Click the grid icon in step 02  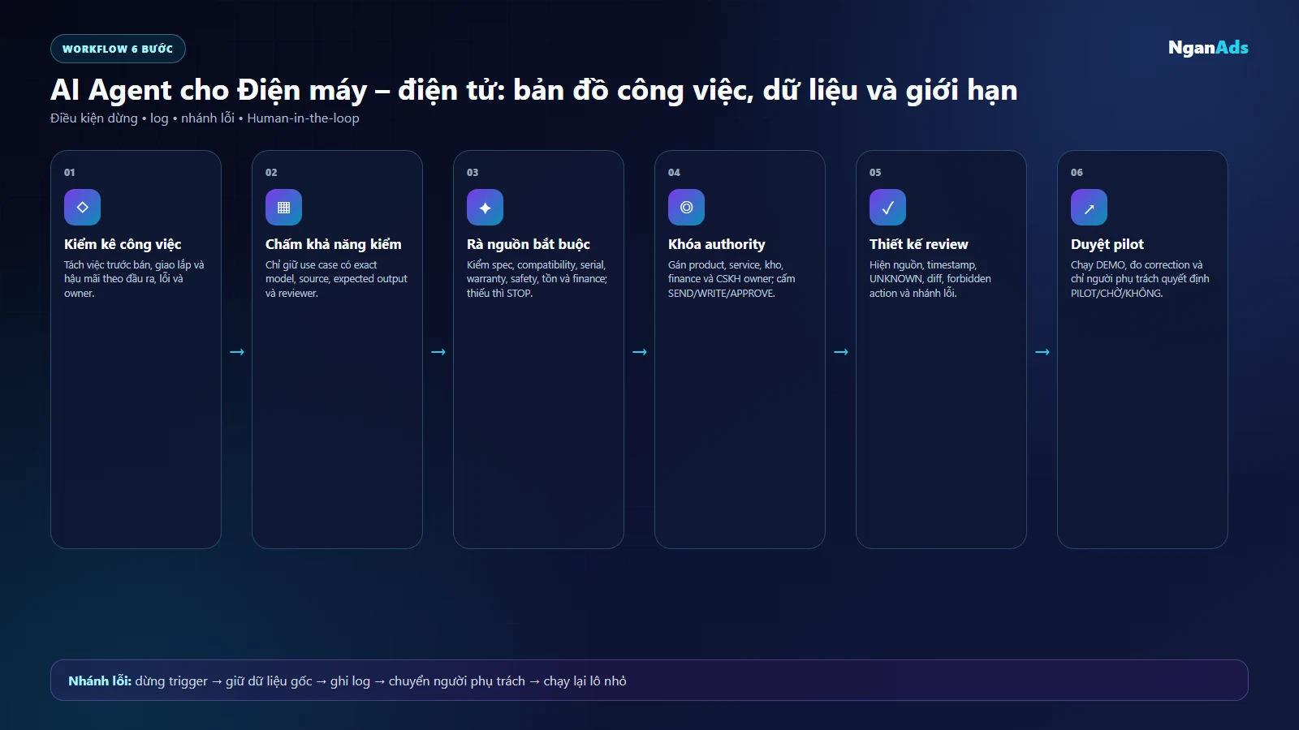(x=283, y=208)
